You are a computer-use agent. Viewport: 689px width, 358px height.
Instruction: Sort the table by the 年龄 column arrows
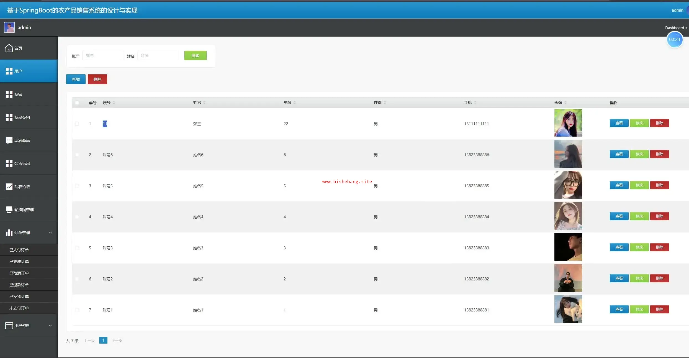(x=295, y=103)
